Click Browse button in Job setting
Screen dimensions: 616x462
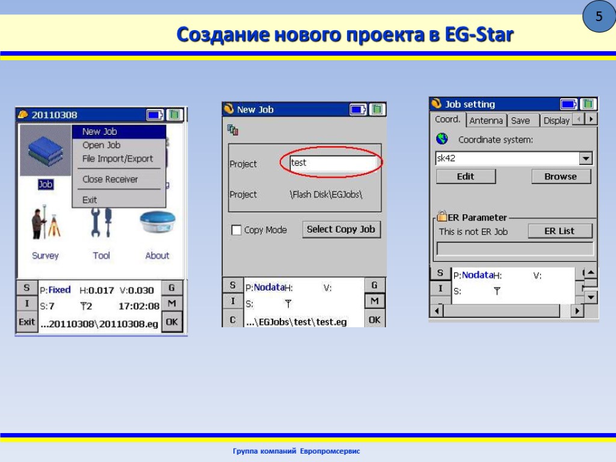[561, 176]
